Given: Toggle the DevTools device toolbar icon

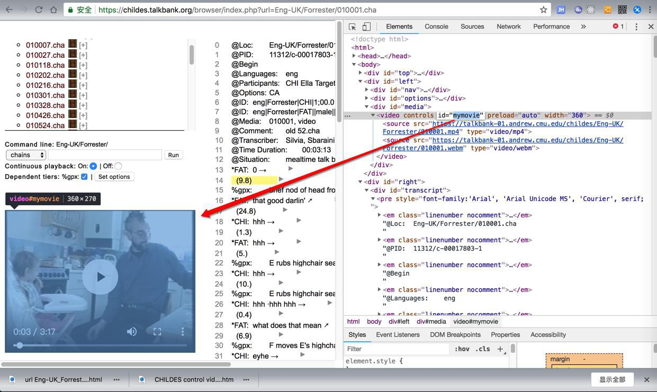Looking at the screenshot, I should coord(366,26).
